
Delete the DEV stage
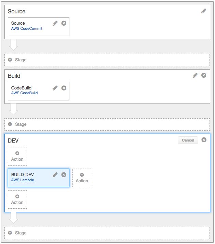coord(204,140)
